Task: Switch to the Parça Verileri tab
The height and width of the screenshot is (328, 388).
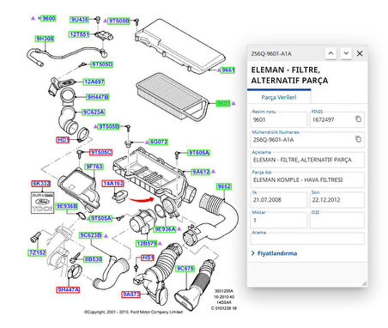Action: pyautogui.click(x=279, y=97)
